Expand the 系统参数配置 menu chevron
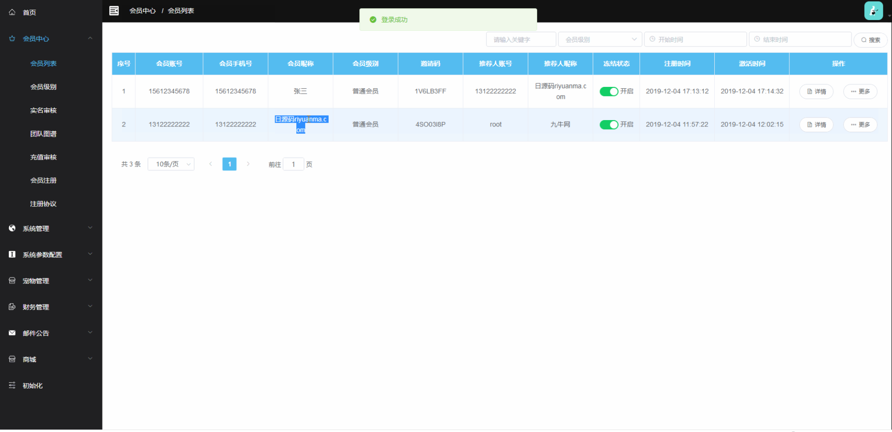892x432 pixels. click(x=90, y=254)
